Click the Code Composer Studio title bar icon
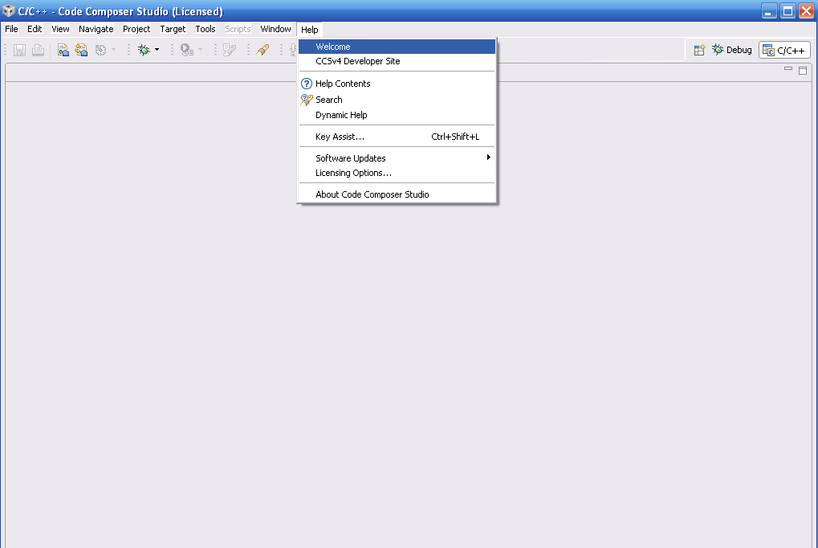Screen dimensions: 818x548 8,10
